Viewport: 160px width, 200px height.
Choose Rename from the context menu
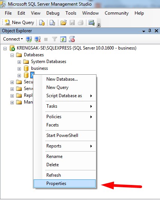(65, 156)
